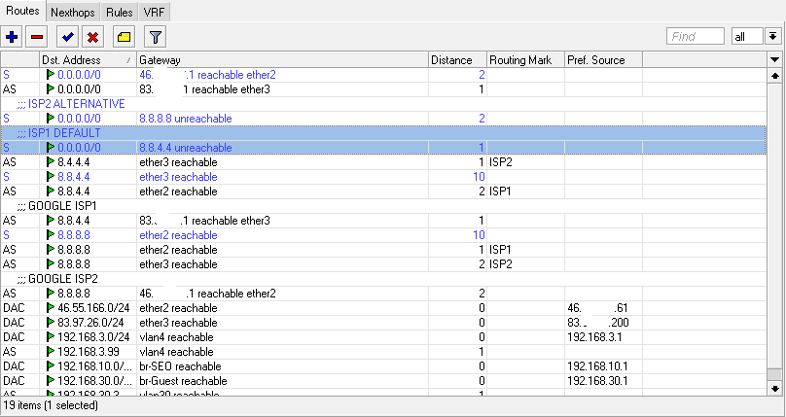The image size is (786, 417).
Task: Click green flag icon of 46.55.166.0/24 route
Action: point(51,308)
